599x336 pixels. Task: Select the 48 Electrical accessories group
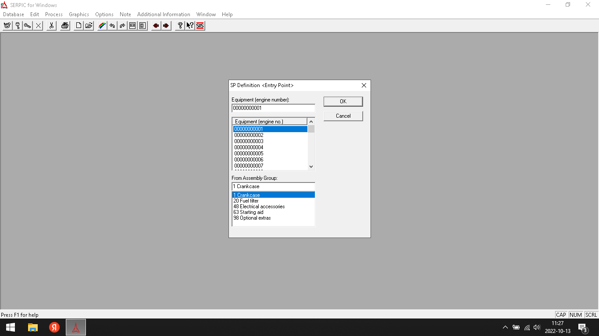pyautogui.click(x=259, y=206)
